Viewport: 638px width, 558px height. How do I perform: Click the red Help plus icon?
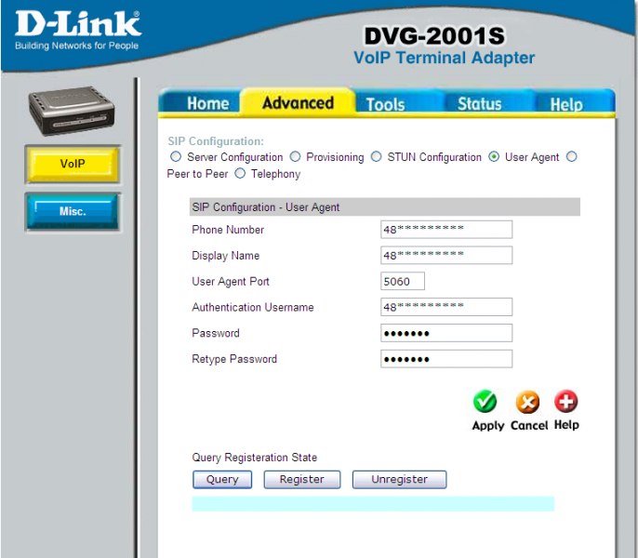pyautogui.click(x=566, y=401)
